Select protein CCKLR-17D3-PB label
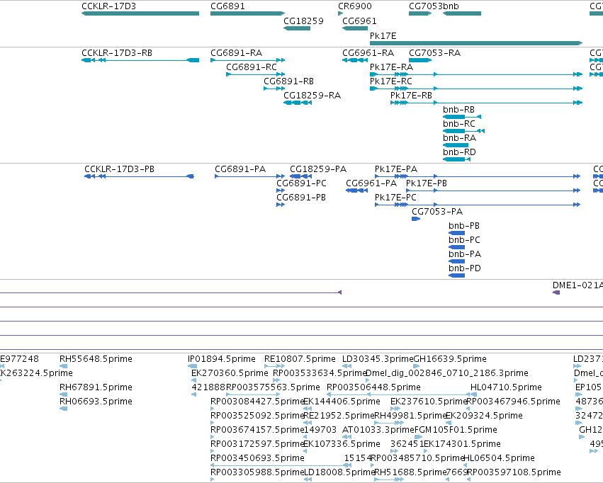The image size is (603, 483). point(119,169)
